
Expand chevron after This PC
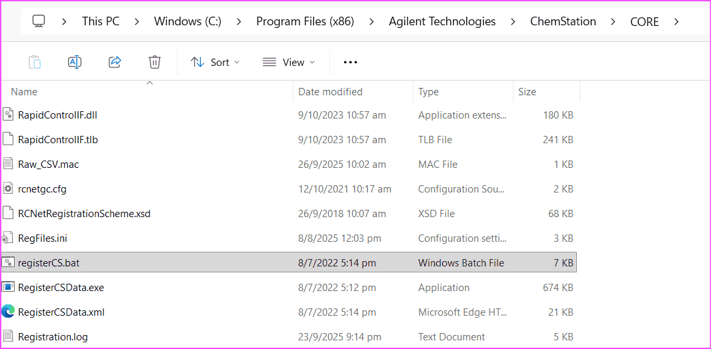tap(137, 21)
